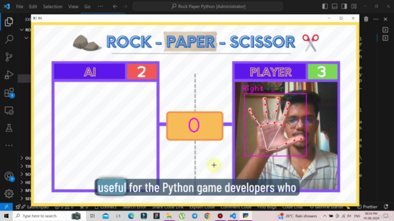This screenshot has width=394, height=221.
Task: Open the View menu
Action: tap(73, 7)
